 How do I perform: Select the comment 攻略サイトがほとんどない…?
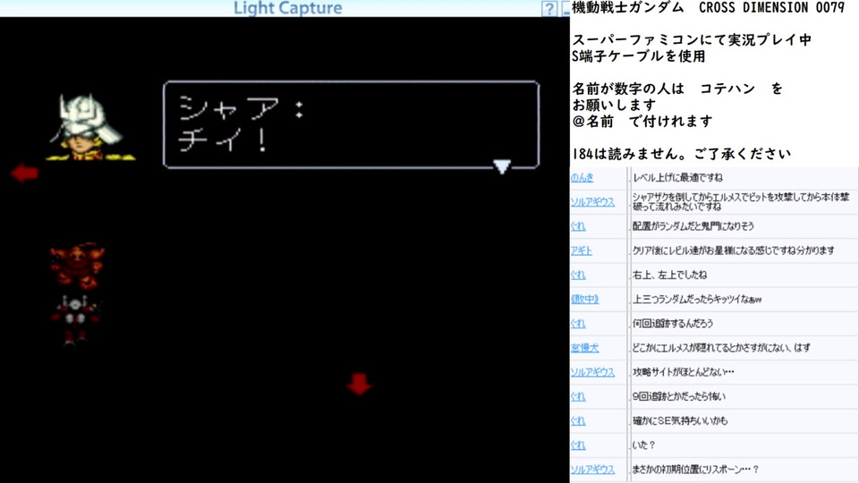[684, 372]
